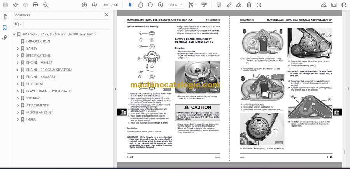Choose the selection arrow tool
The height and width of the screenshot is (169, 350).
[130, 5]
